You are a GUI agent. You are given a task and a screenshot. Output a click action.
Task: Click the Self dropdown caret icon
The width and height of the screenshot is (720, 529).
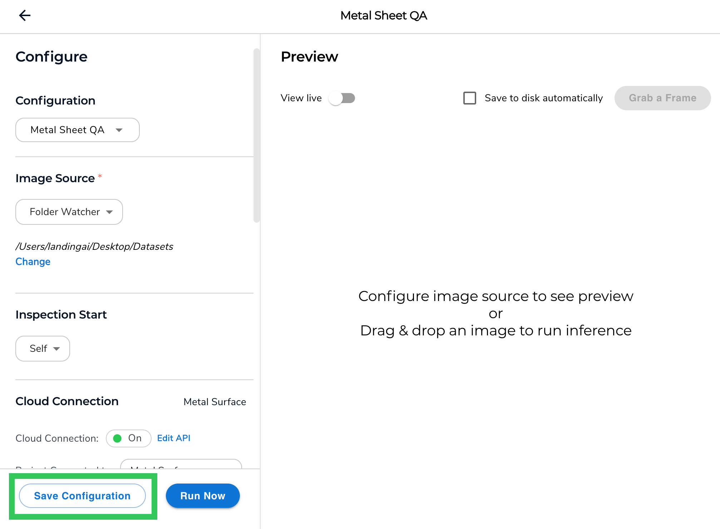coord(56,349)
